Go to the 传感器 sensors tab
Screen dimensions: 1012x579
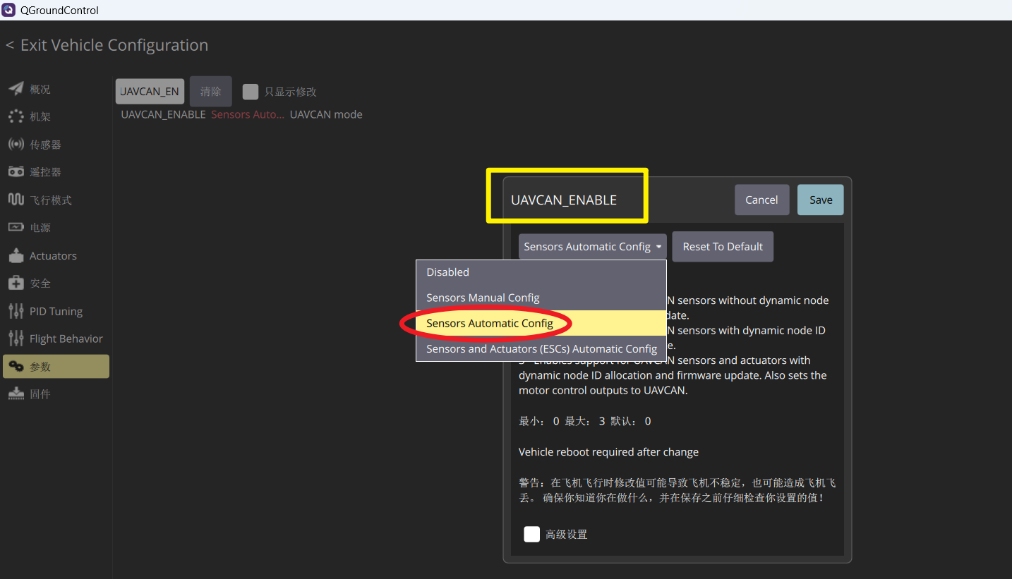tap(56, 145)
